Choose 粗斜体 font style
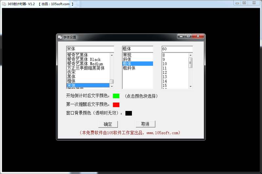 click(129, 68)
